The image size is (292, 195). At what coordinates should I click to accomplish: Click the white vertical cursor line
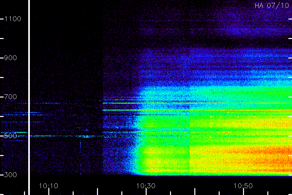[x=29, y=97]
